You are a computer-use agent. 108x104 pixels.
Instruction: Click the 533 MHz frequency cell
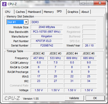click(x=55, y=58)
